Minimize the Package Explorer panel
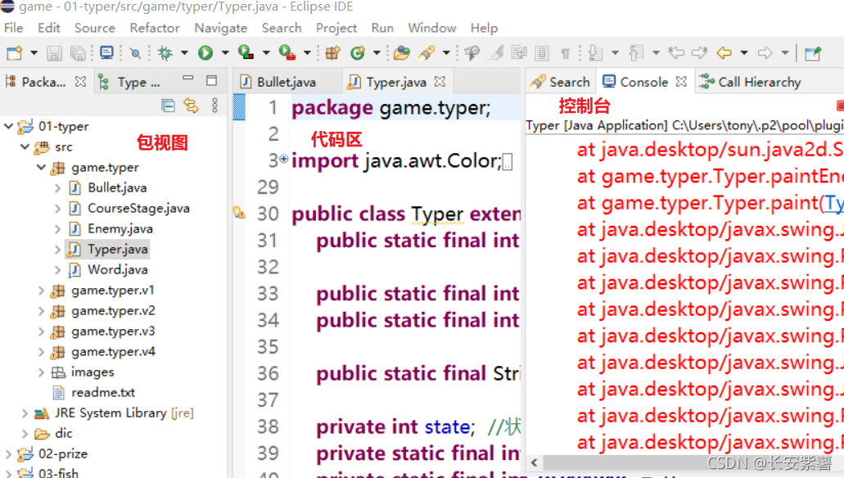 click(x=187, y=79)
